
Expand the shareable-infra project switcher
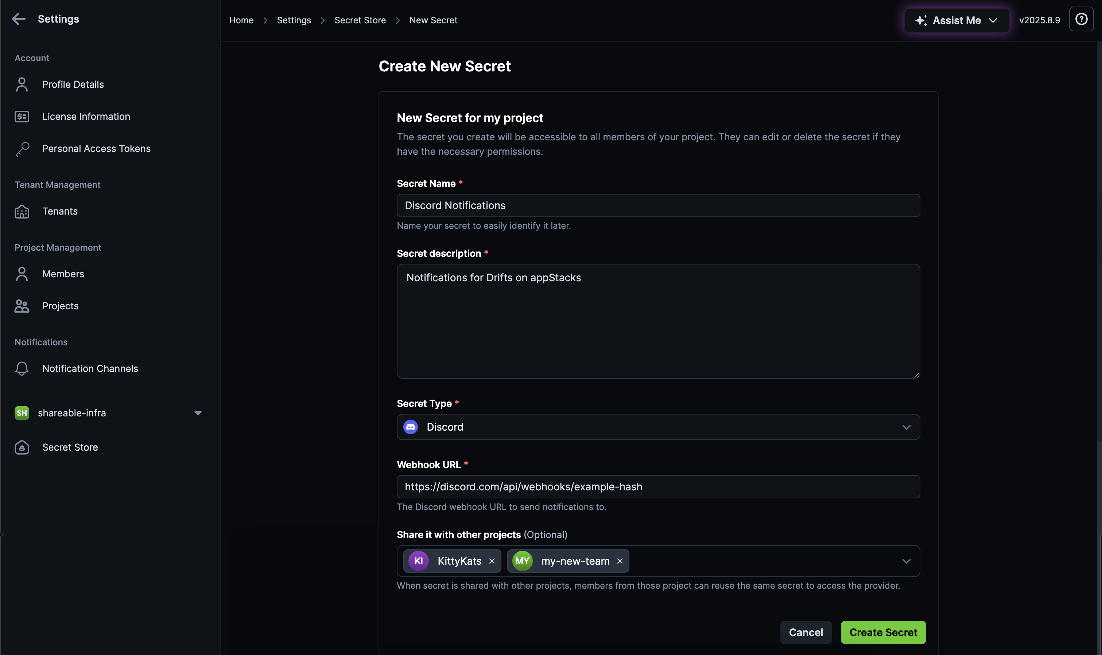(x=197, y=413)
